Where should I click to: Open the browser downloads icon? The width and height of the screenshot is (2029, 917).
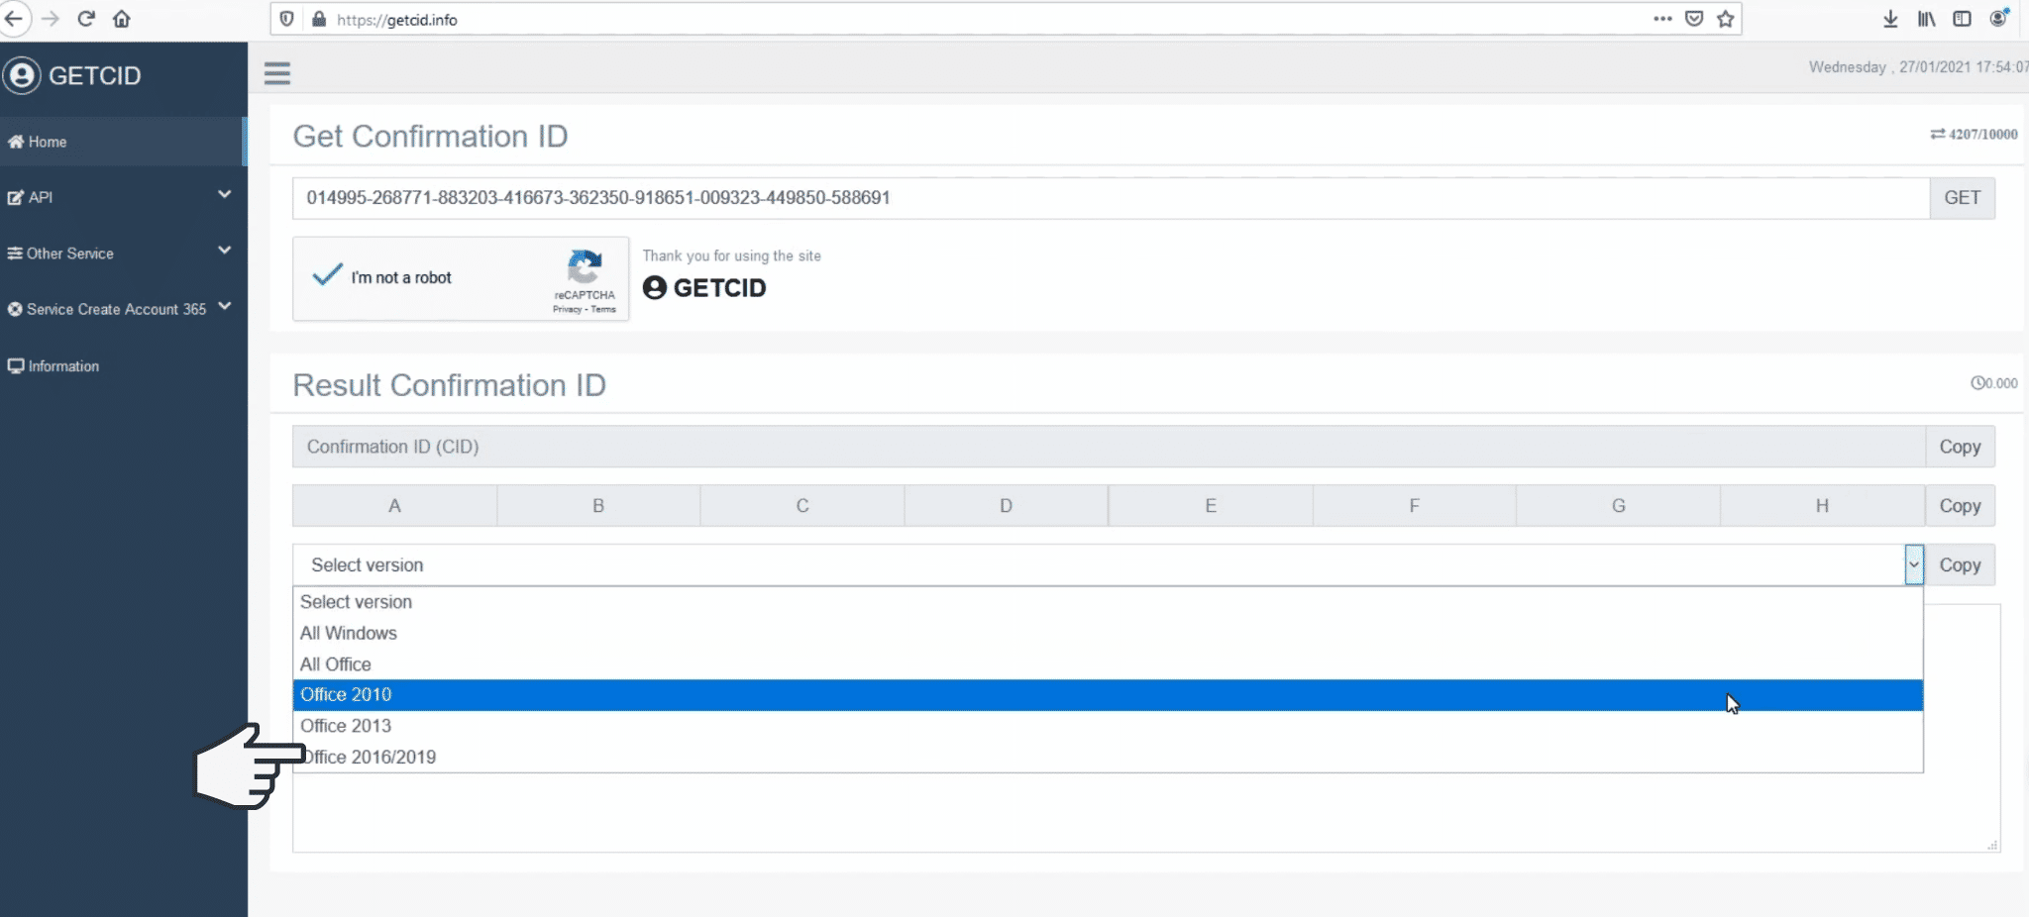coord(1890,19)
